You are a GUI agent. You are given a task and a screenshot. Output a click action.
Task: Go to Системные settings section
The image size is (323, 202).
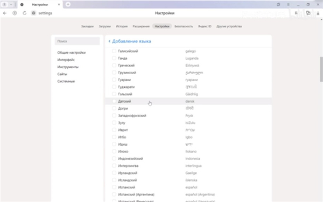click(x=66, y=81)
